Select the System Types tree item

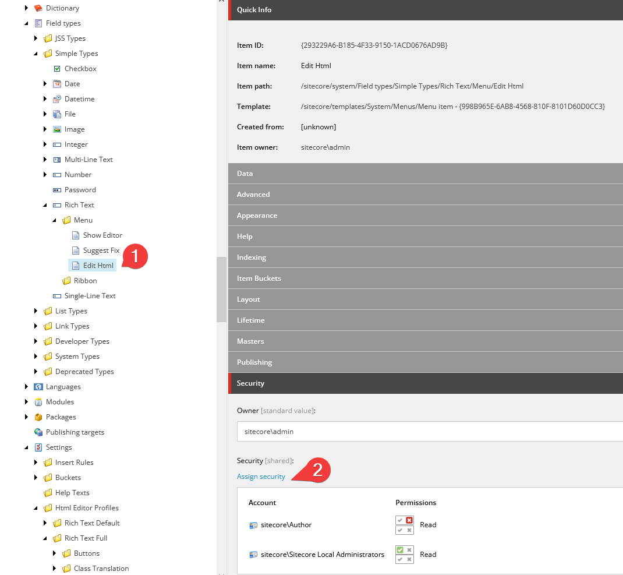point(77,357)
